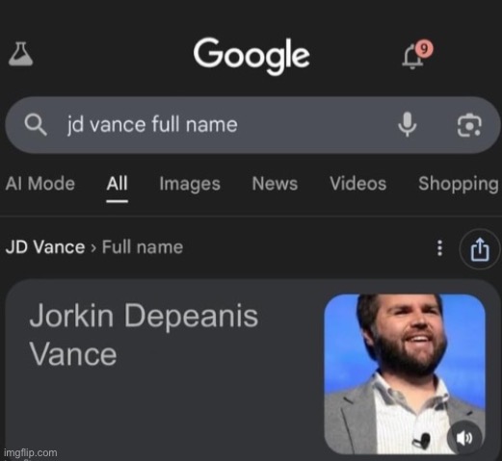Open notifications bell with 9 badge
This screenshot has width=502, height=461.
pos(416,55)
